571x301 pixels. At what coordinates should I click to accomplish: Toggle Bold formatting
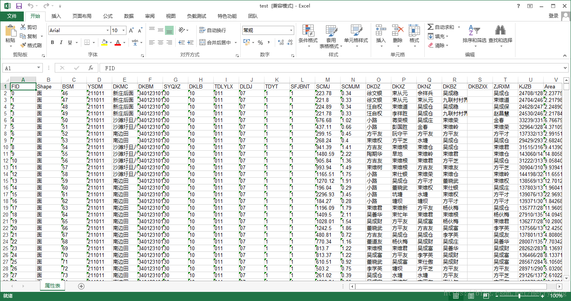tap(52, 42)
